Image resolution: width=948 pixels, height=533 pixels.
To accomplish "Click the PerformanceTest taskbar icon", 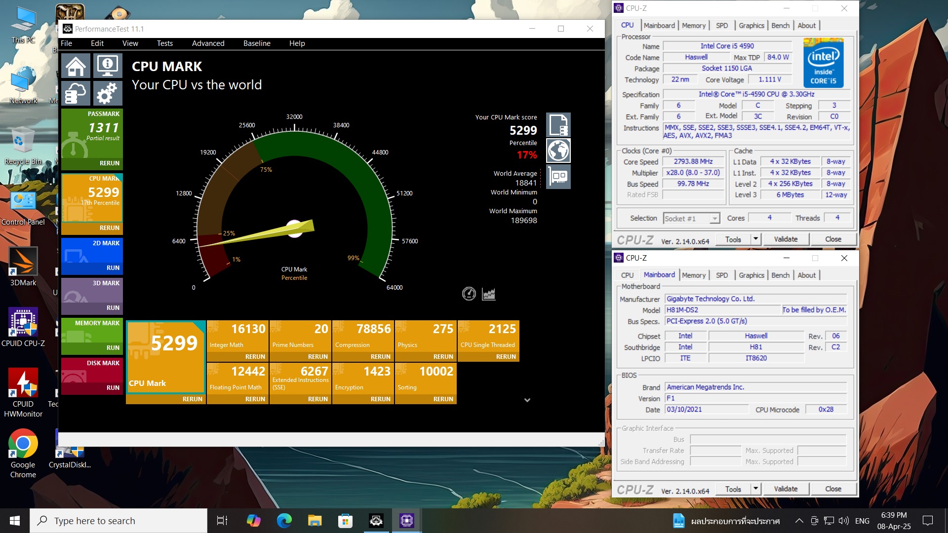I will 376,521.
